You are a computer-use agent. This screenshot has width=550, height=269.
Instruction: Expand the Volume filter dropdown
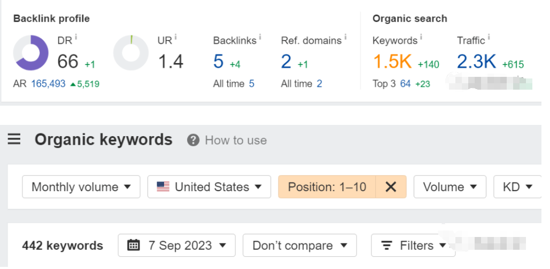[x=450, y=187]
